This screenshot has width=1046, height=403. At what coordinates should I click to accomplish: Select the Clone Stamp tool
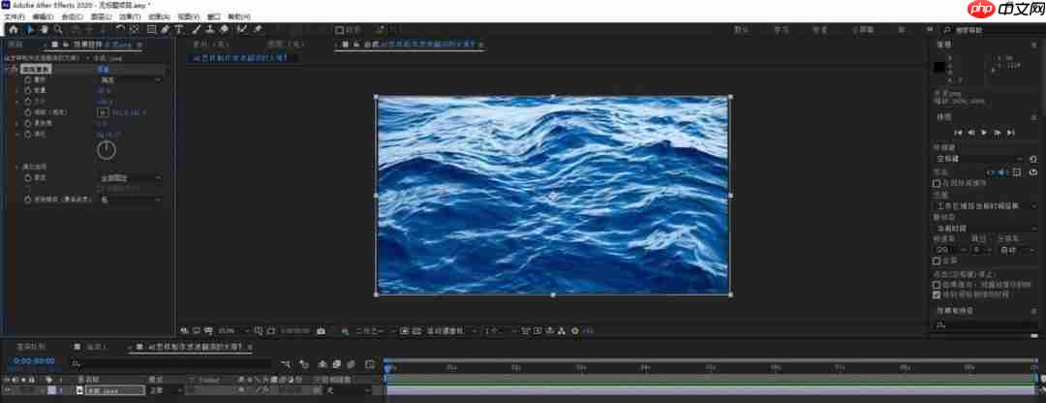click(210, 29)
